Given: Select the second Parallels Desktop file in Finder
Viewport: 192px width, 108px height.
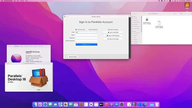Looking at the screenshot, I should [159, 24].
